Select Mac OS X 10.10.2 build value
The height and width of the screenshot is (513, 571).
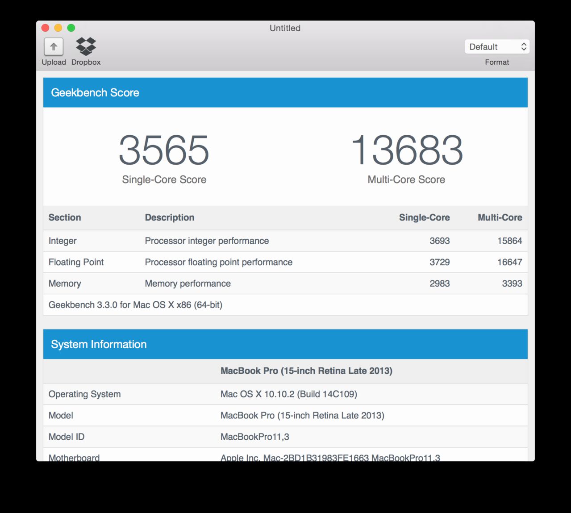pyautogui.click(x=289, y=394)
